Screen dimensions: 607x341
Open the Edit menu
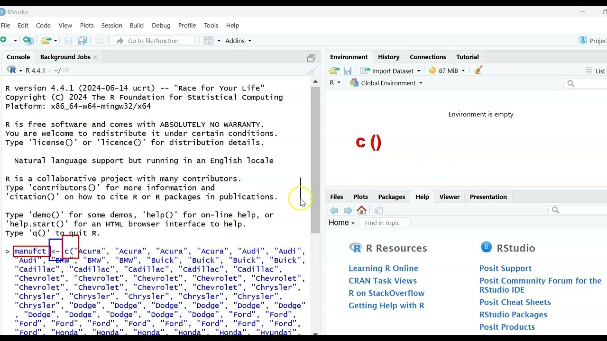23,26
